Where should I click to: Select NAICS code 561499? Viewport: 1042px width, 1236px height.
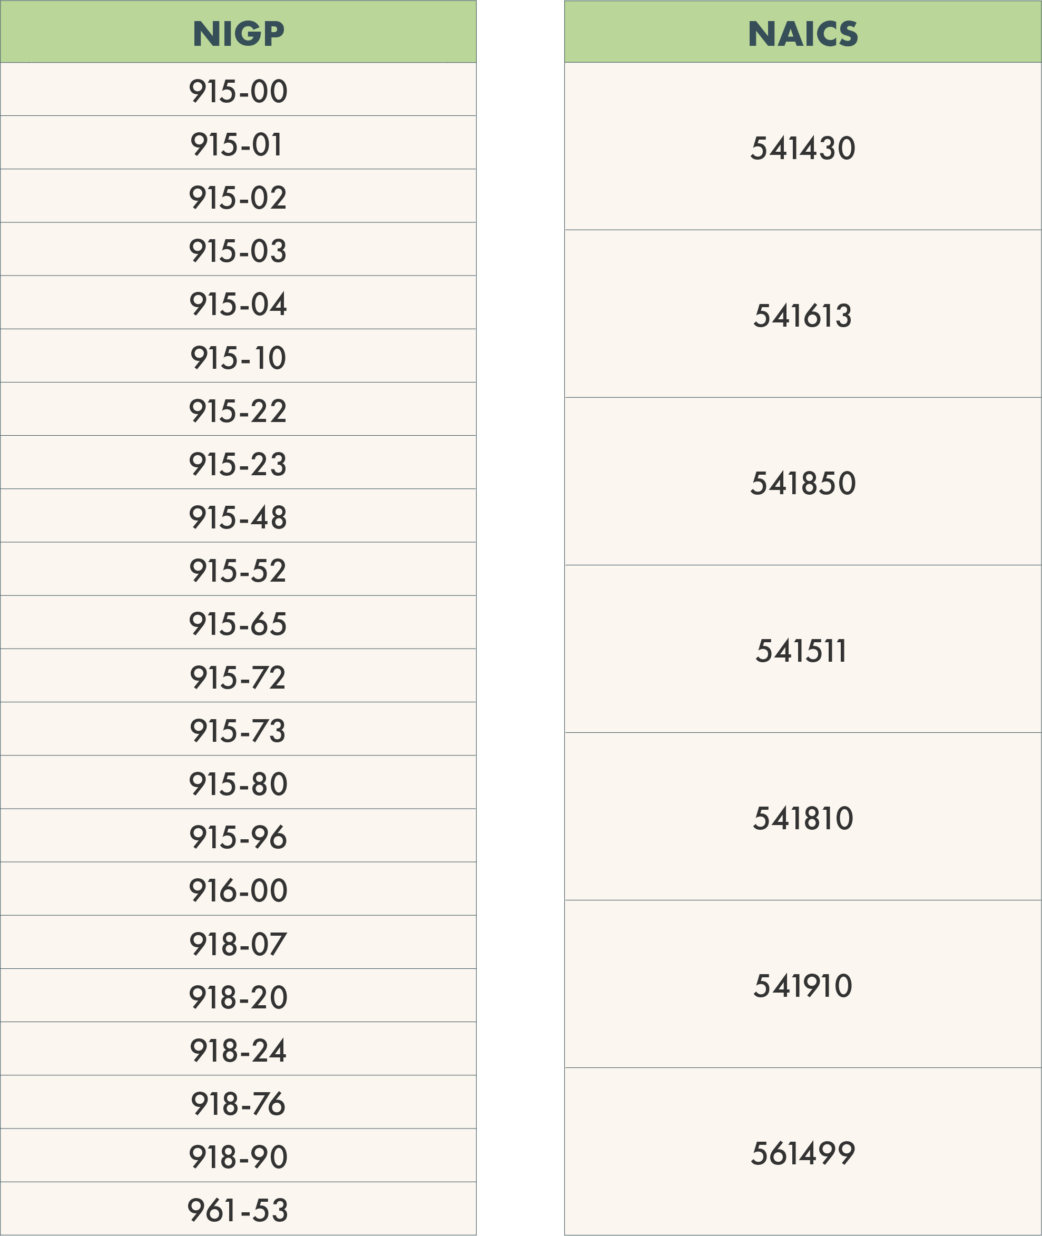pos(802,1153)
